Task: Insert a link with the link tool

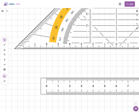Action: tap(5, 65)
